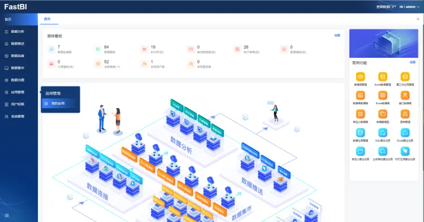This screenshot has height=222, width=424.
Task: Open the Excel数据管理 shortcut icon
Action: [x=383, y=77]
